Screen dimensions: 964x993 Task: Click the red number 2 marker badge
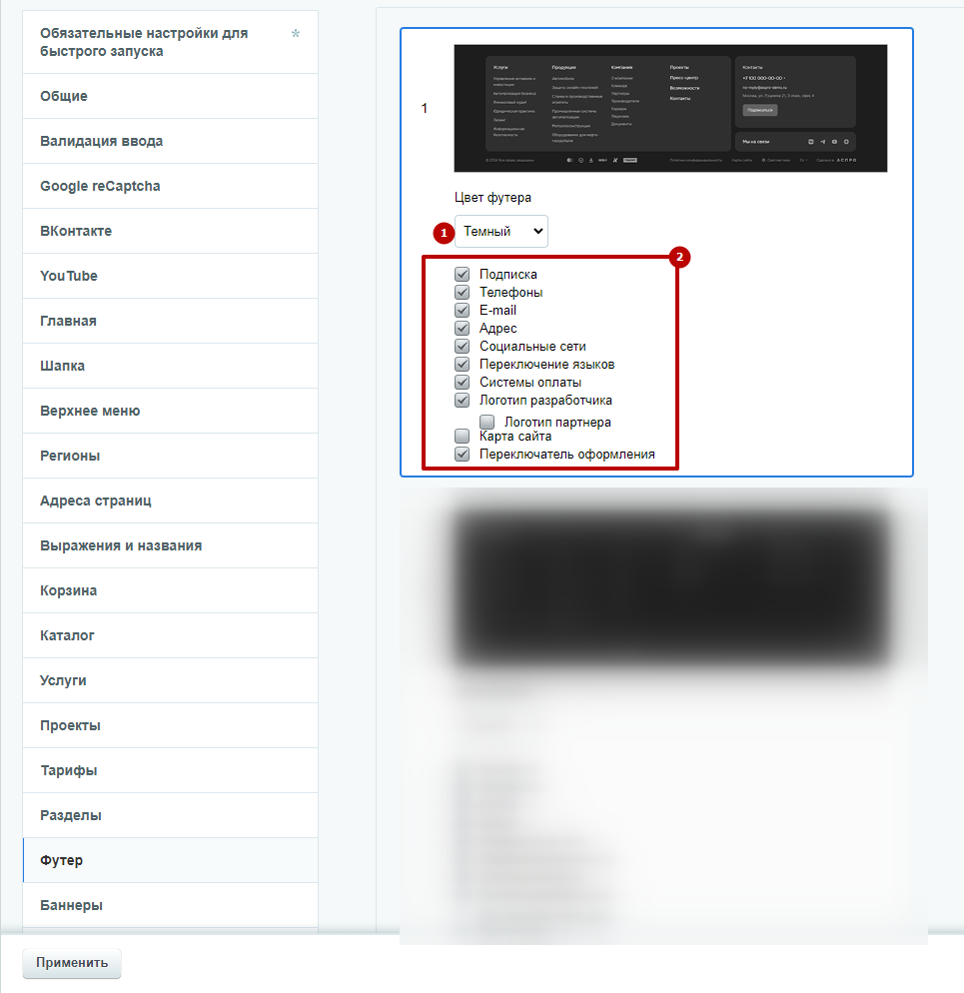[x=679, y=257]
